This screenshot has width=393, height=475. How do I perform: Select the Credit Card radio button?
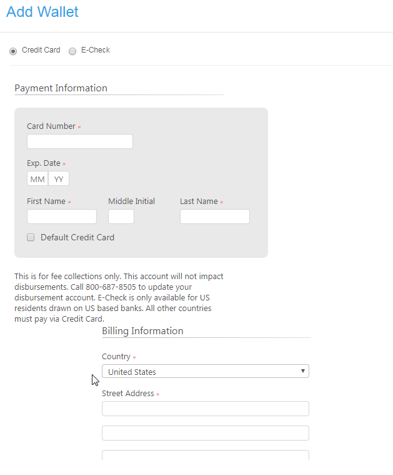coord(14,51)
